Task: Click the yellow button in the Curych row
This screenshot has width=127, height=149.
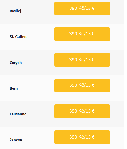Action: point(82,60)
